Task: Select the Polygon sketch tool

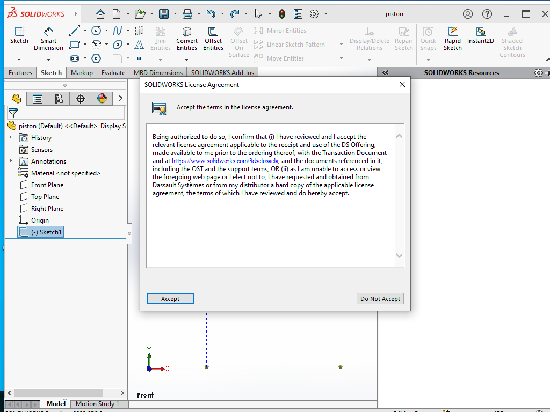Action: pyautogui.click(x=96, y=58)
